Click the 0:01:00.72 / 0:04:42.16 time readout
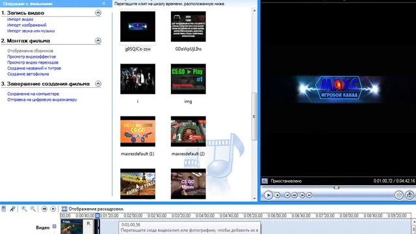416x234 pixels. click(394, 181)
